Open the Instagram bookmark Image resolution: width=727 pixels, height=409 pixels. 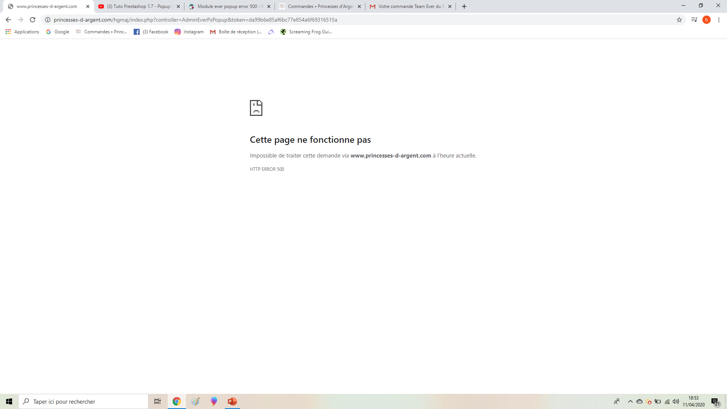pos(189,32)
